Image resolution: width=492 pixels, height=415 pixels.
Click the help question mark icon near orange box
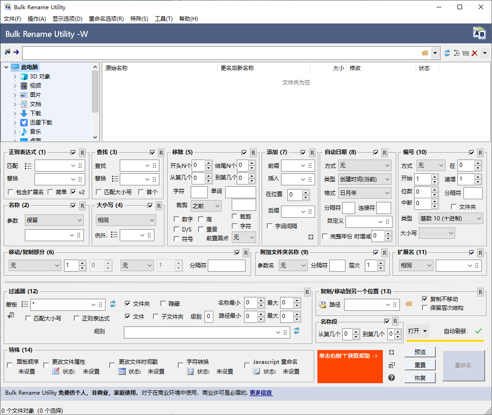pos(391,377)
